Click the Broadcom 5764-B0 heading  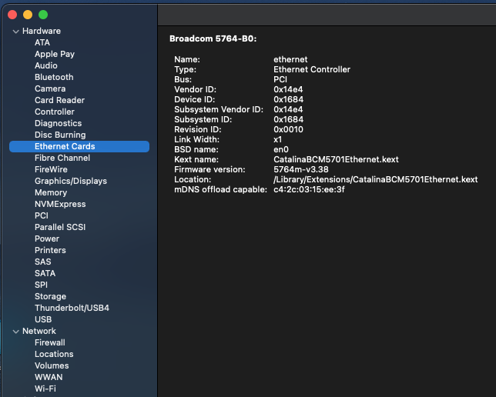tap(213, 38)
